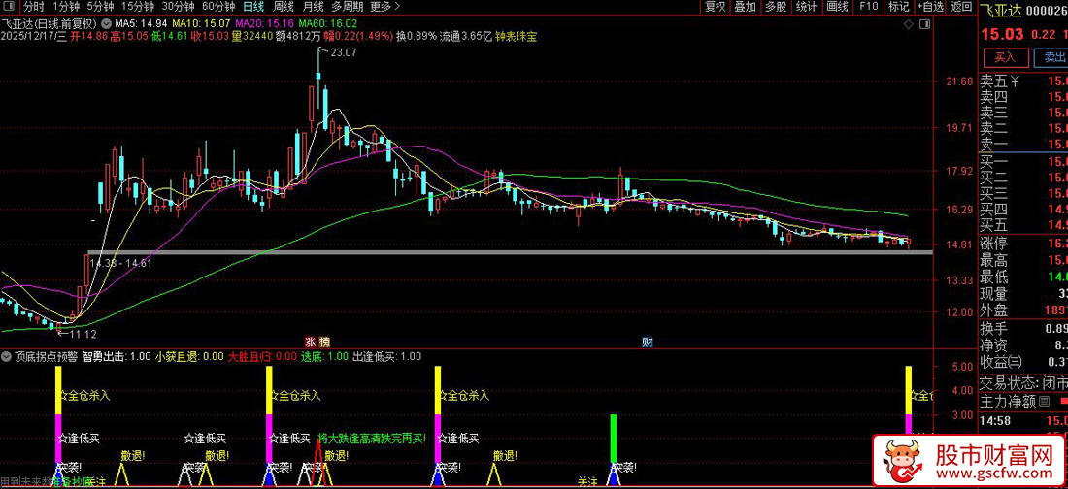
Task: Click the 逃底: 1.00 indicator value
Action: click(x=325, y=356)
